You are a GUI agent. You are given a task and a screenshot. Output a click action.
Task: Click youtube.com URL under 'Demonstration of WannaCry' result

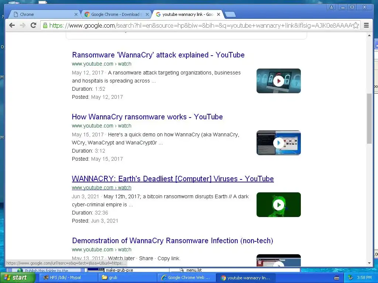click(x=102, y=249)
